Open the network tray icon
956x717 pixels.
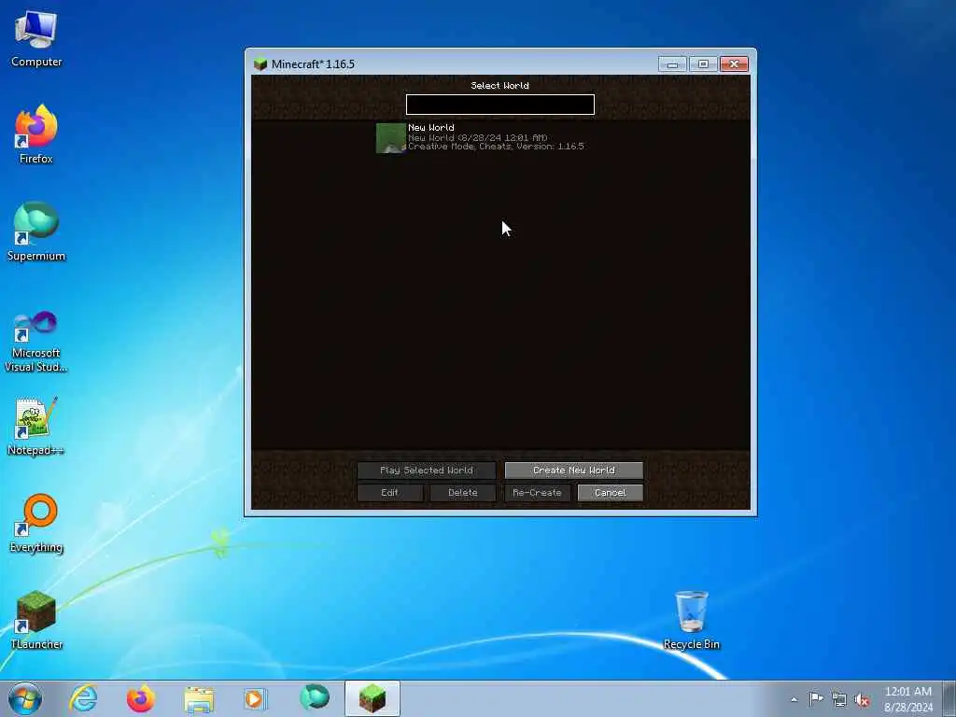839,700
